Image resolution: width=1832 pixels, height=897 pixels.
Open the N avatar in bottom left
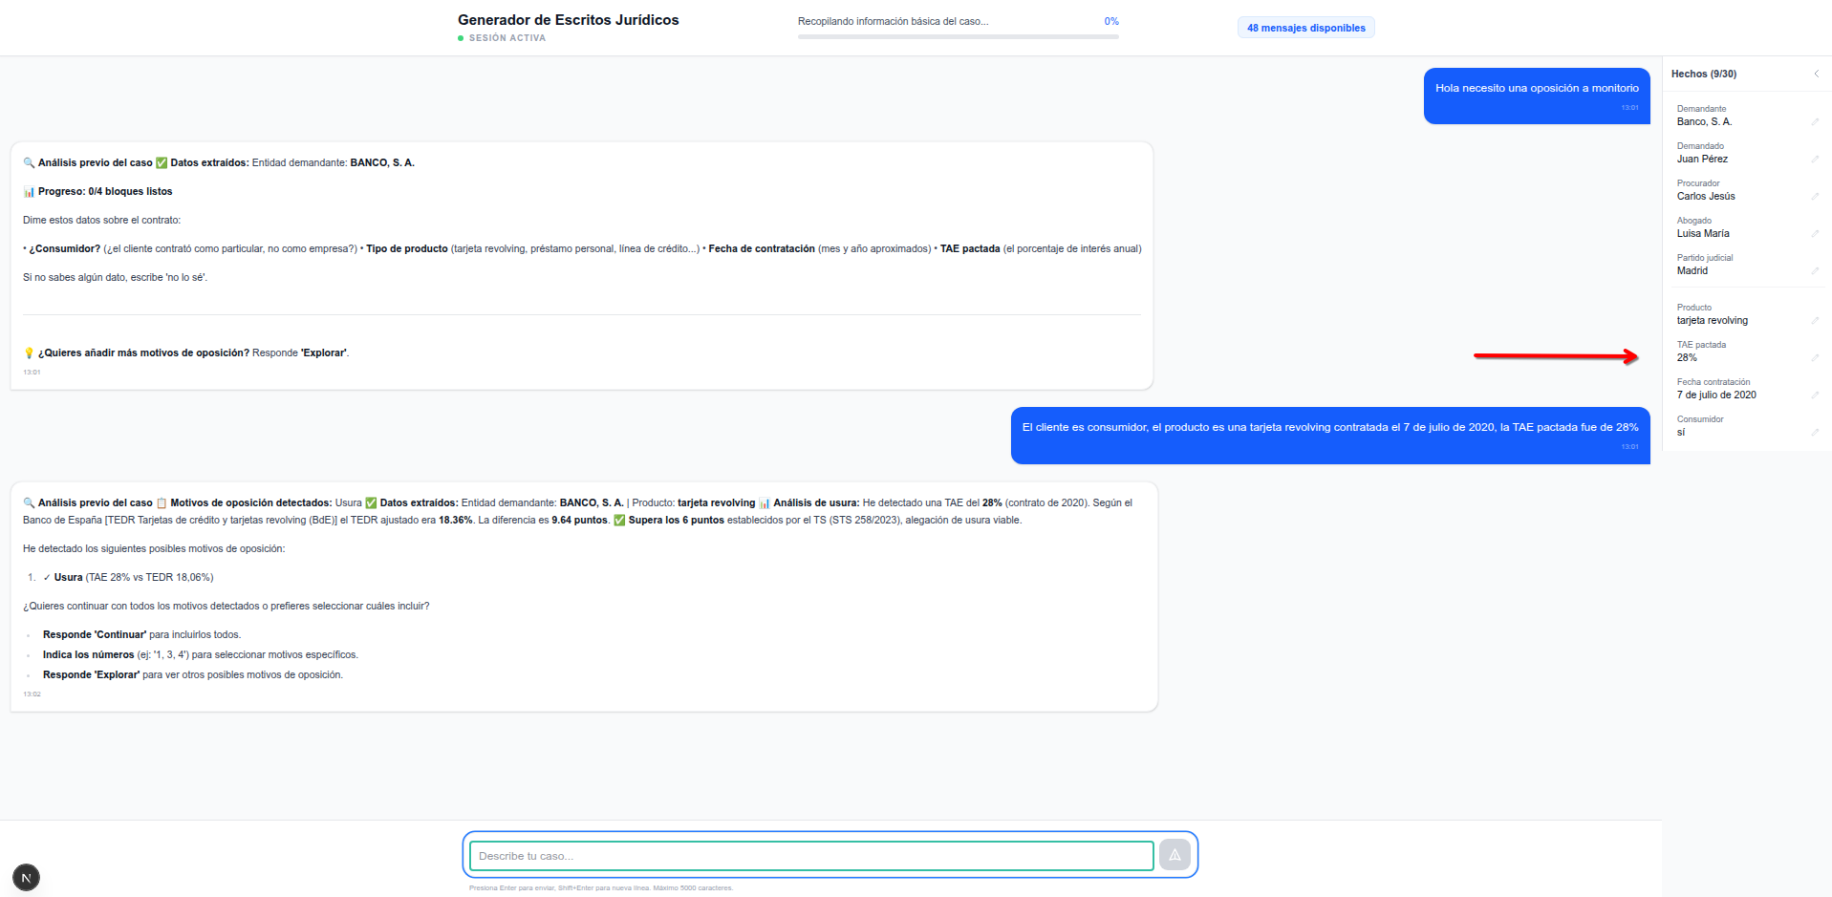pyautogui.click(x=26, y=876)
